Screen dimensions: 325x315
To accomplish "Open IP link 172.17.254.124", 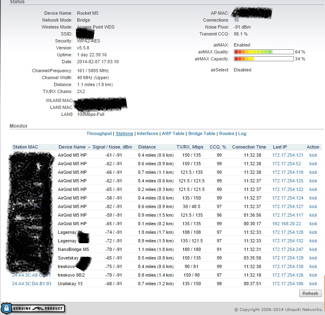I will click(x=288, y=198).
